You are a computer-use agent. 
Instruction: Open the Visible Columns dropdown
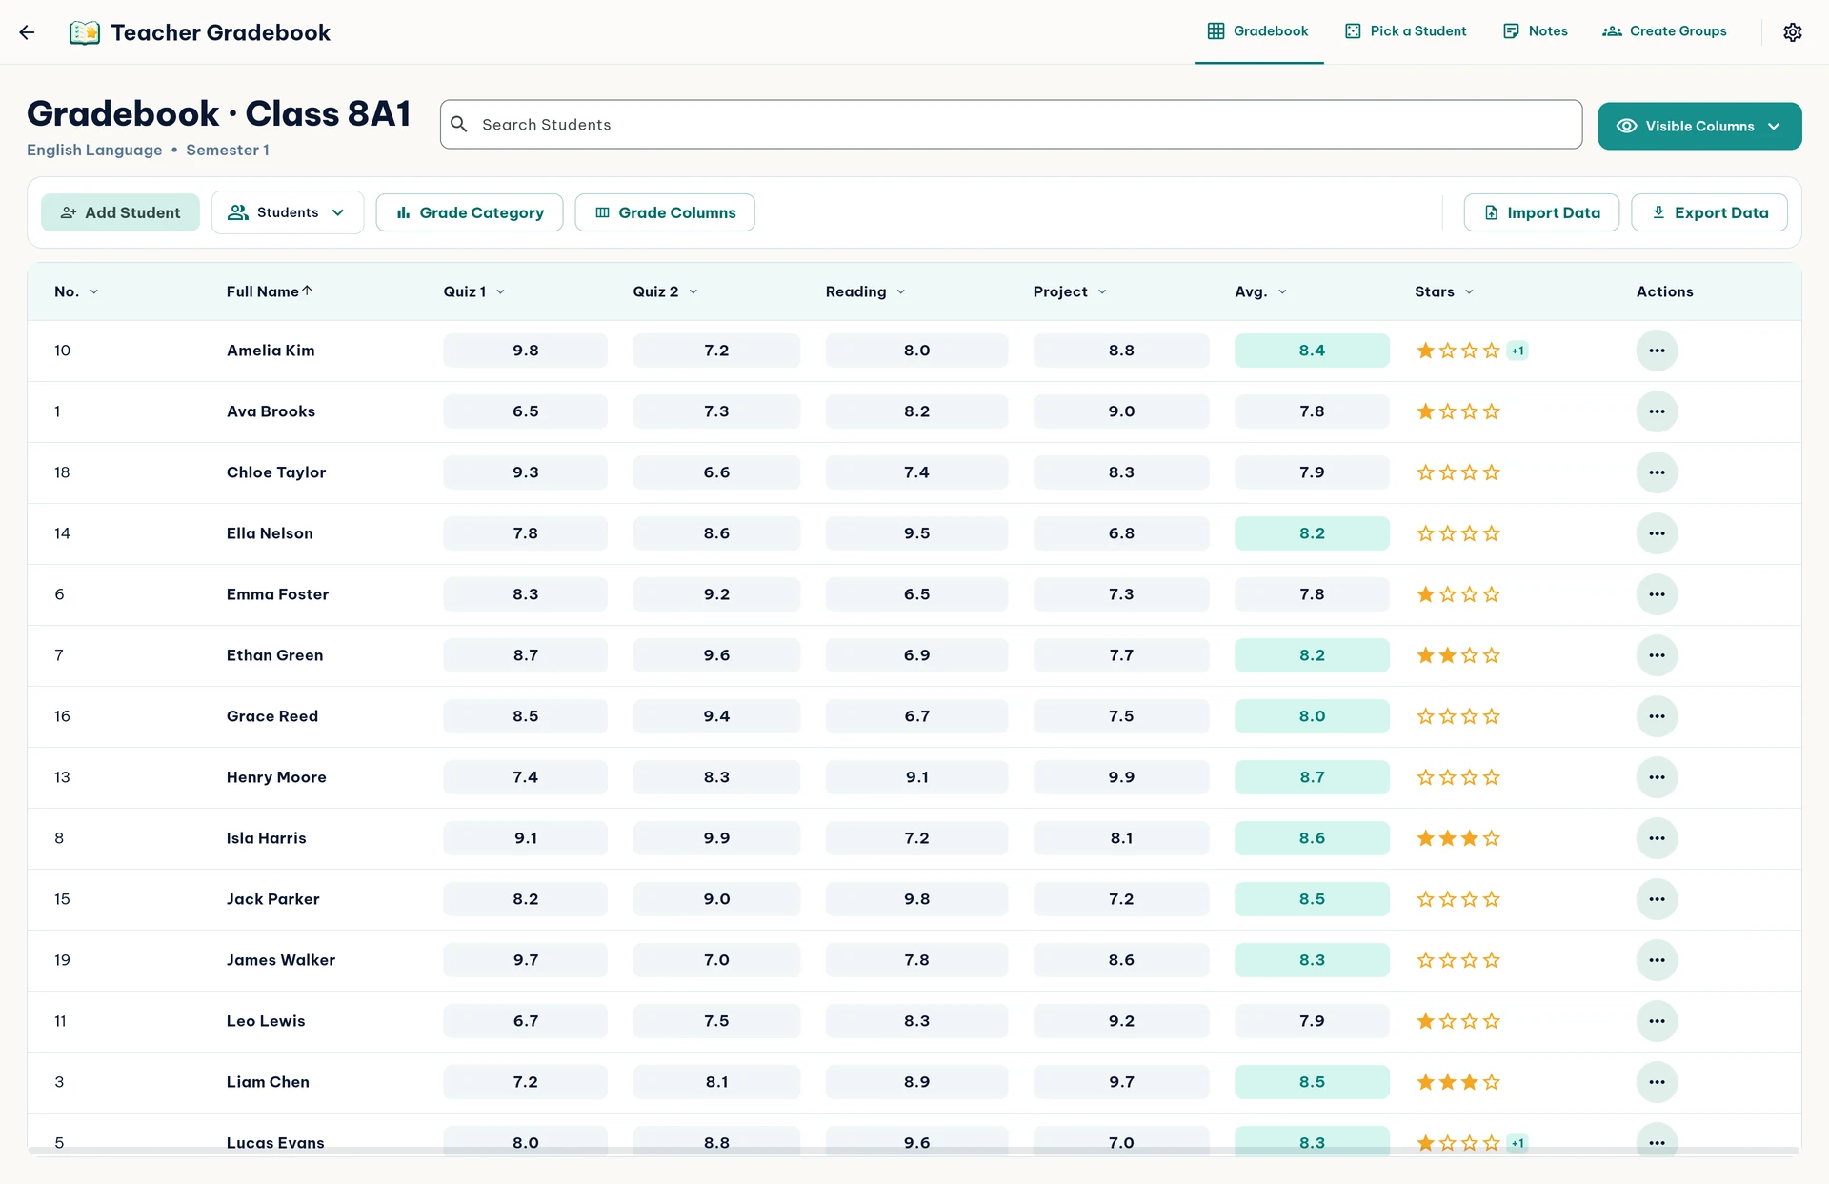tap(1699, 126)
